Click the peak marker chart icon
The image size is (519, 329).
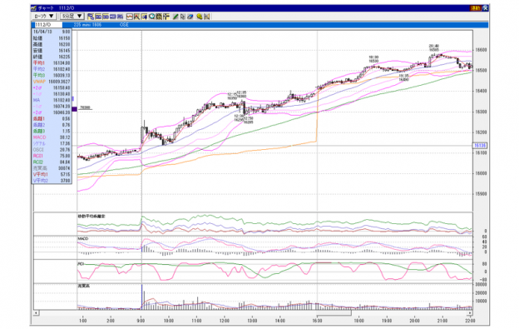(136, 16)
